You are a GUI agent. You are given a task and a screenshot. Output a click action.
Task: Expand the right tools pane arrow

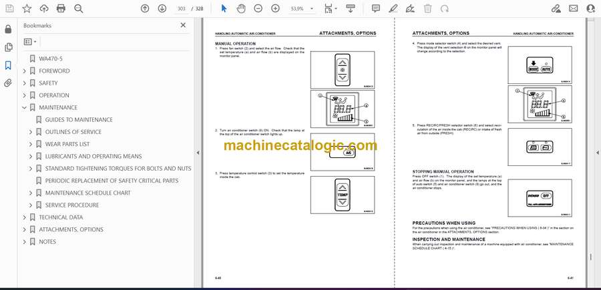pos(597,153)
